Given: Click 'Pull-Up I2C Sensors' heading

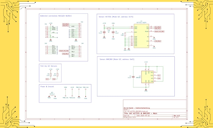Looking at the screenshot, I should click(x=49, y=66).
